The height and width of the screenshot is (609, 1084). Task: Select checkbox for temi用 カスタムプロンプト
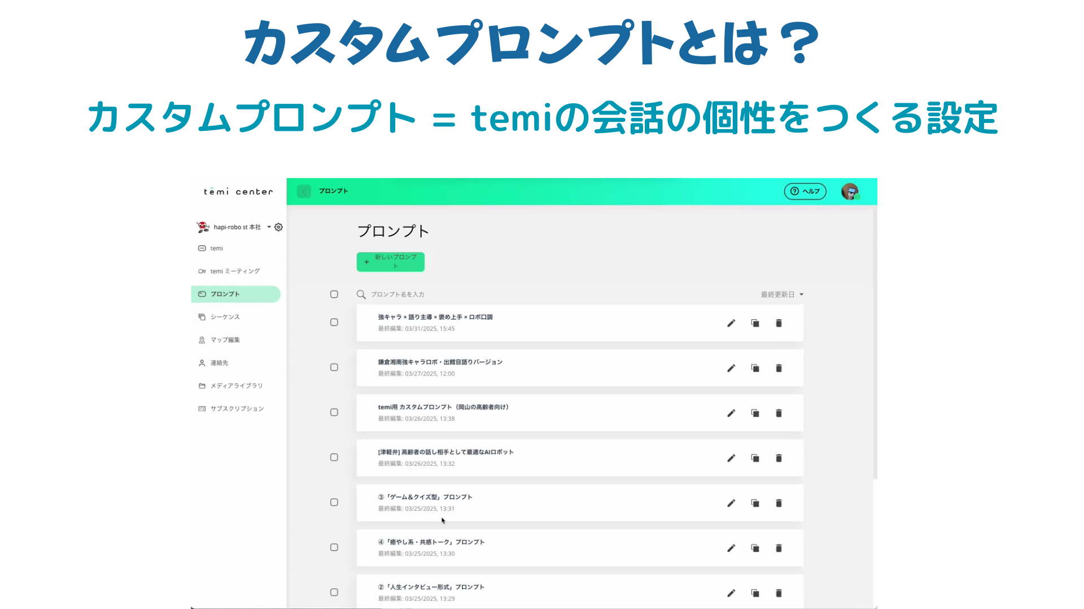[x=334, y=413]
